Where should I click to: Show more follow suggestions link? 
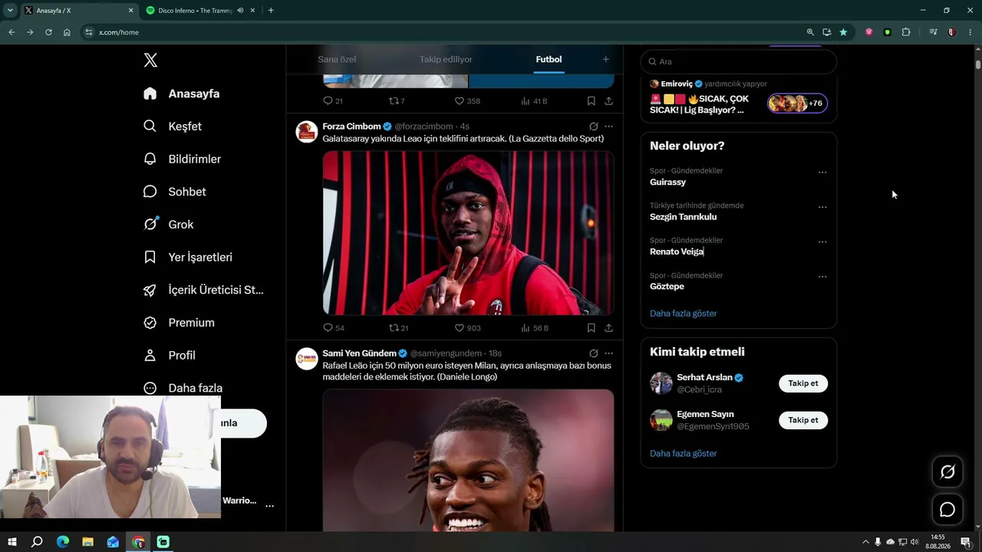[x=683, y=453]
